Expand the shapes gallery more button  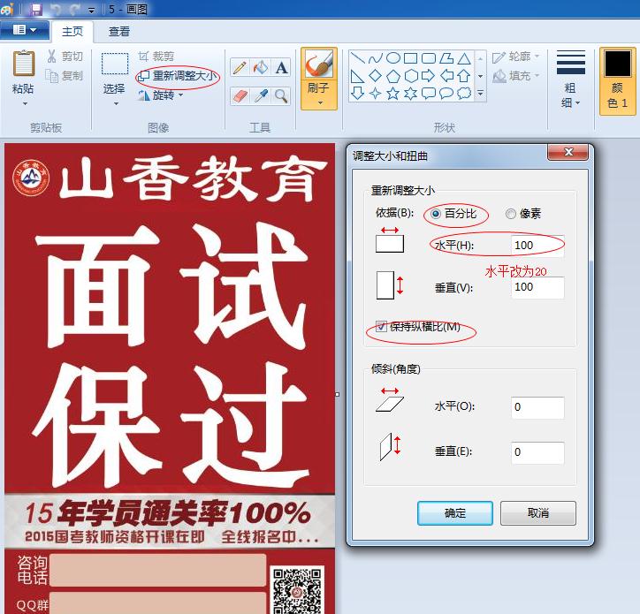pos(481,94)
